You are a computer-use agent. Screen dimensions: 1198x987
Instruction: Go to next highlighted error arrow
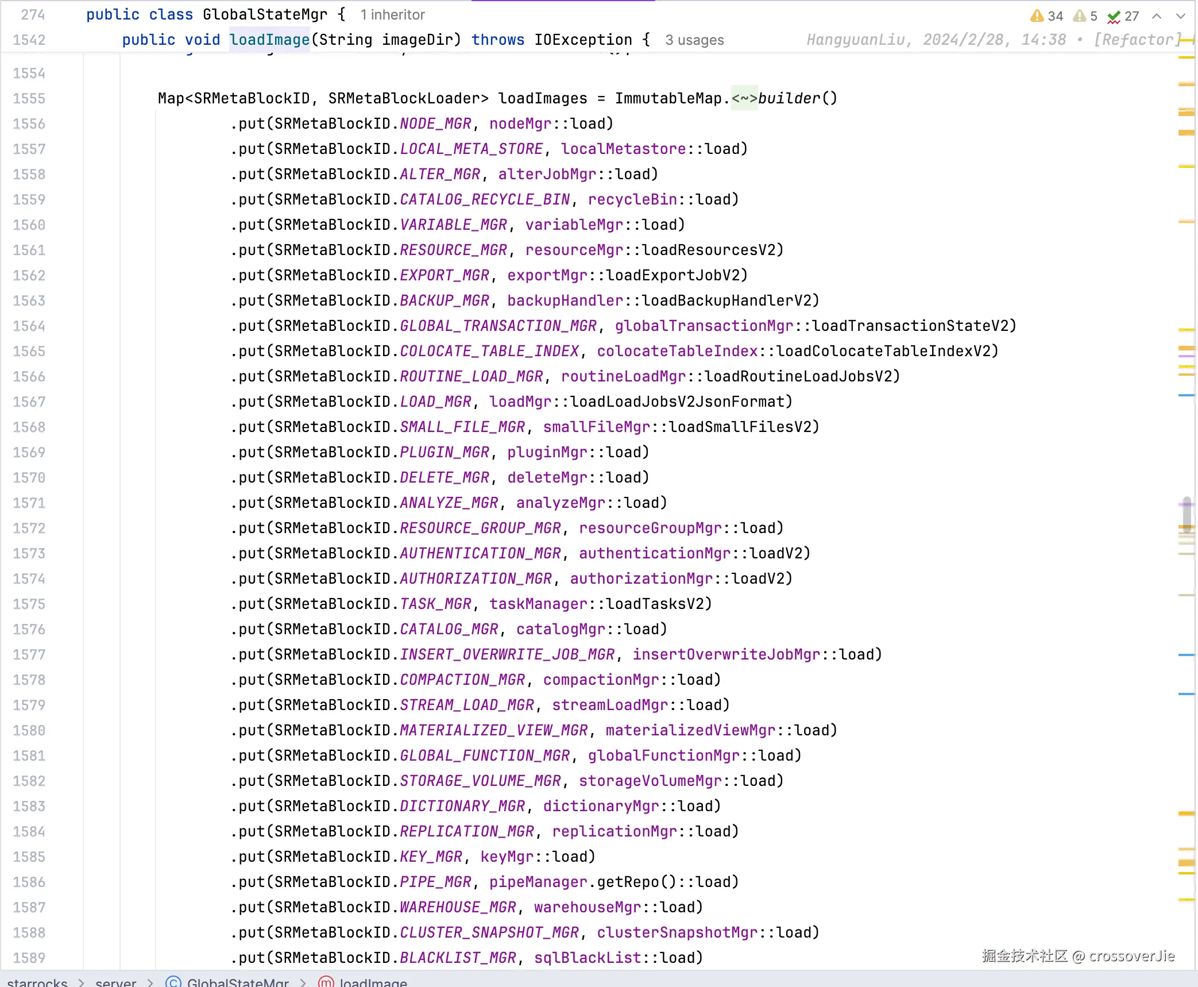click(1181, 16)
